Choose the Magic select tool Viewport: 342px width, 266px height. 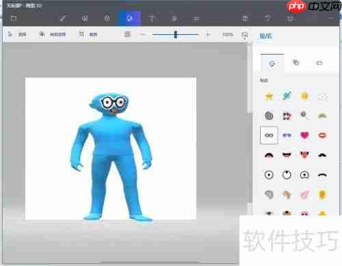point(52,34)
